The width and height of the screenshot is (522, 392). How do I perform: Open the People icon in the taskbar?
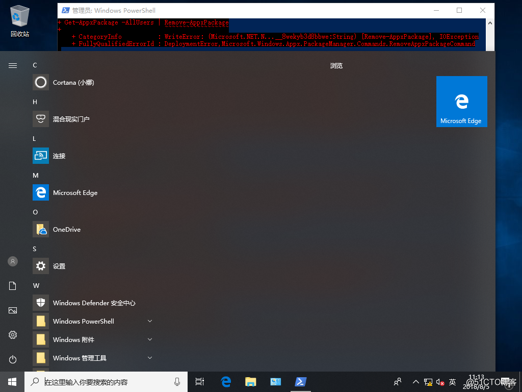click(x=398, y=382)
